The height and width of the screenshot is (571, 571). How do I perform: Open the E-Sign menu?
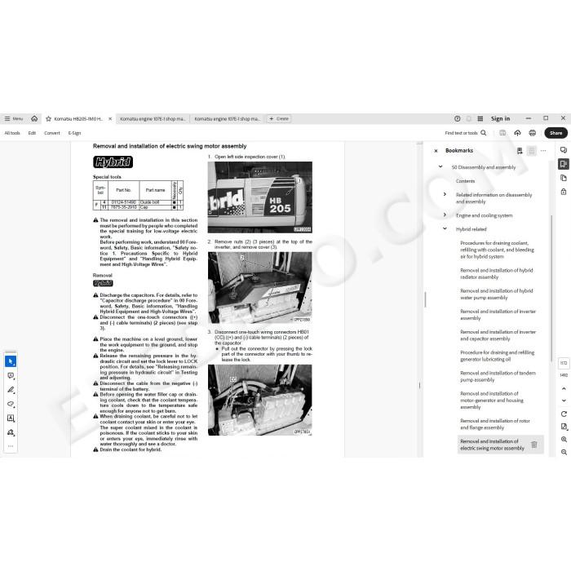(x=75, y=133)
